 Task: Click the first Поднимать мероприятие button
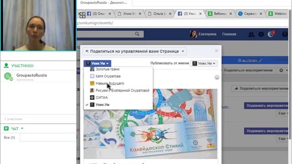(266, 105)
